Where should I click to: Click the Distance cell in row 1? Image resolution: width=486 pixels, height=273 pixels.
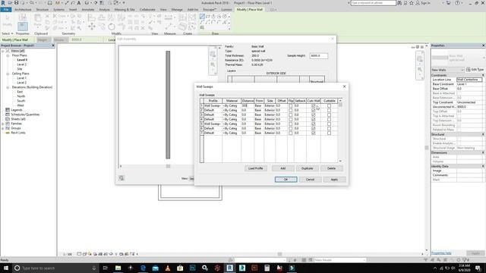248,106
